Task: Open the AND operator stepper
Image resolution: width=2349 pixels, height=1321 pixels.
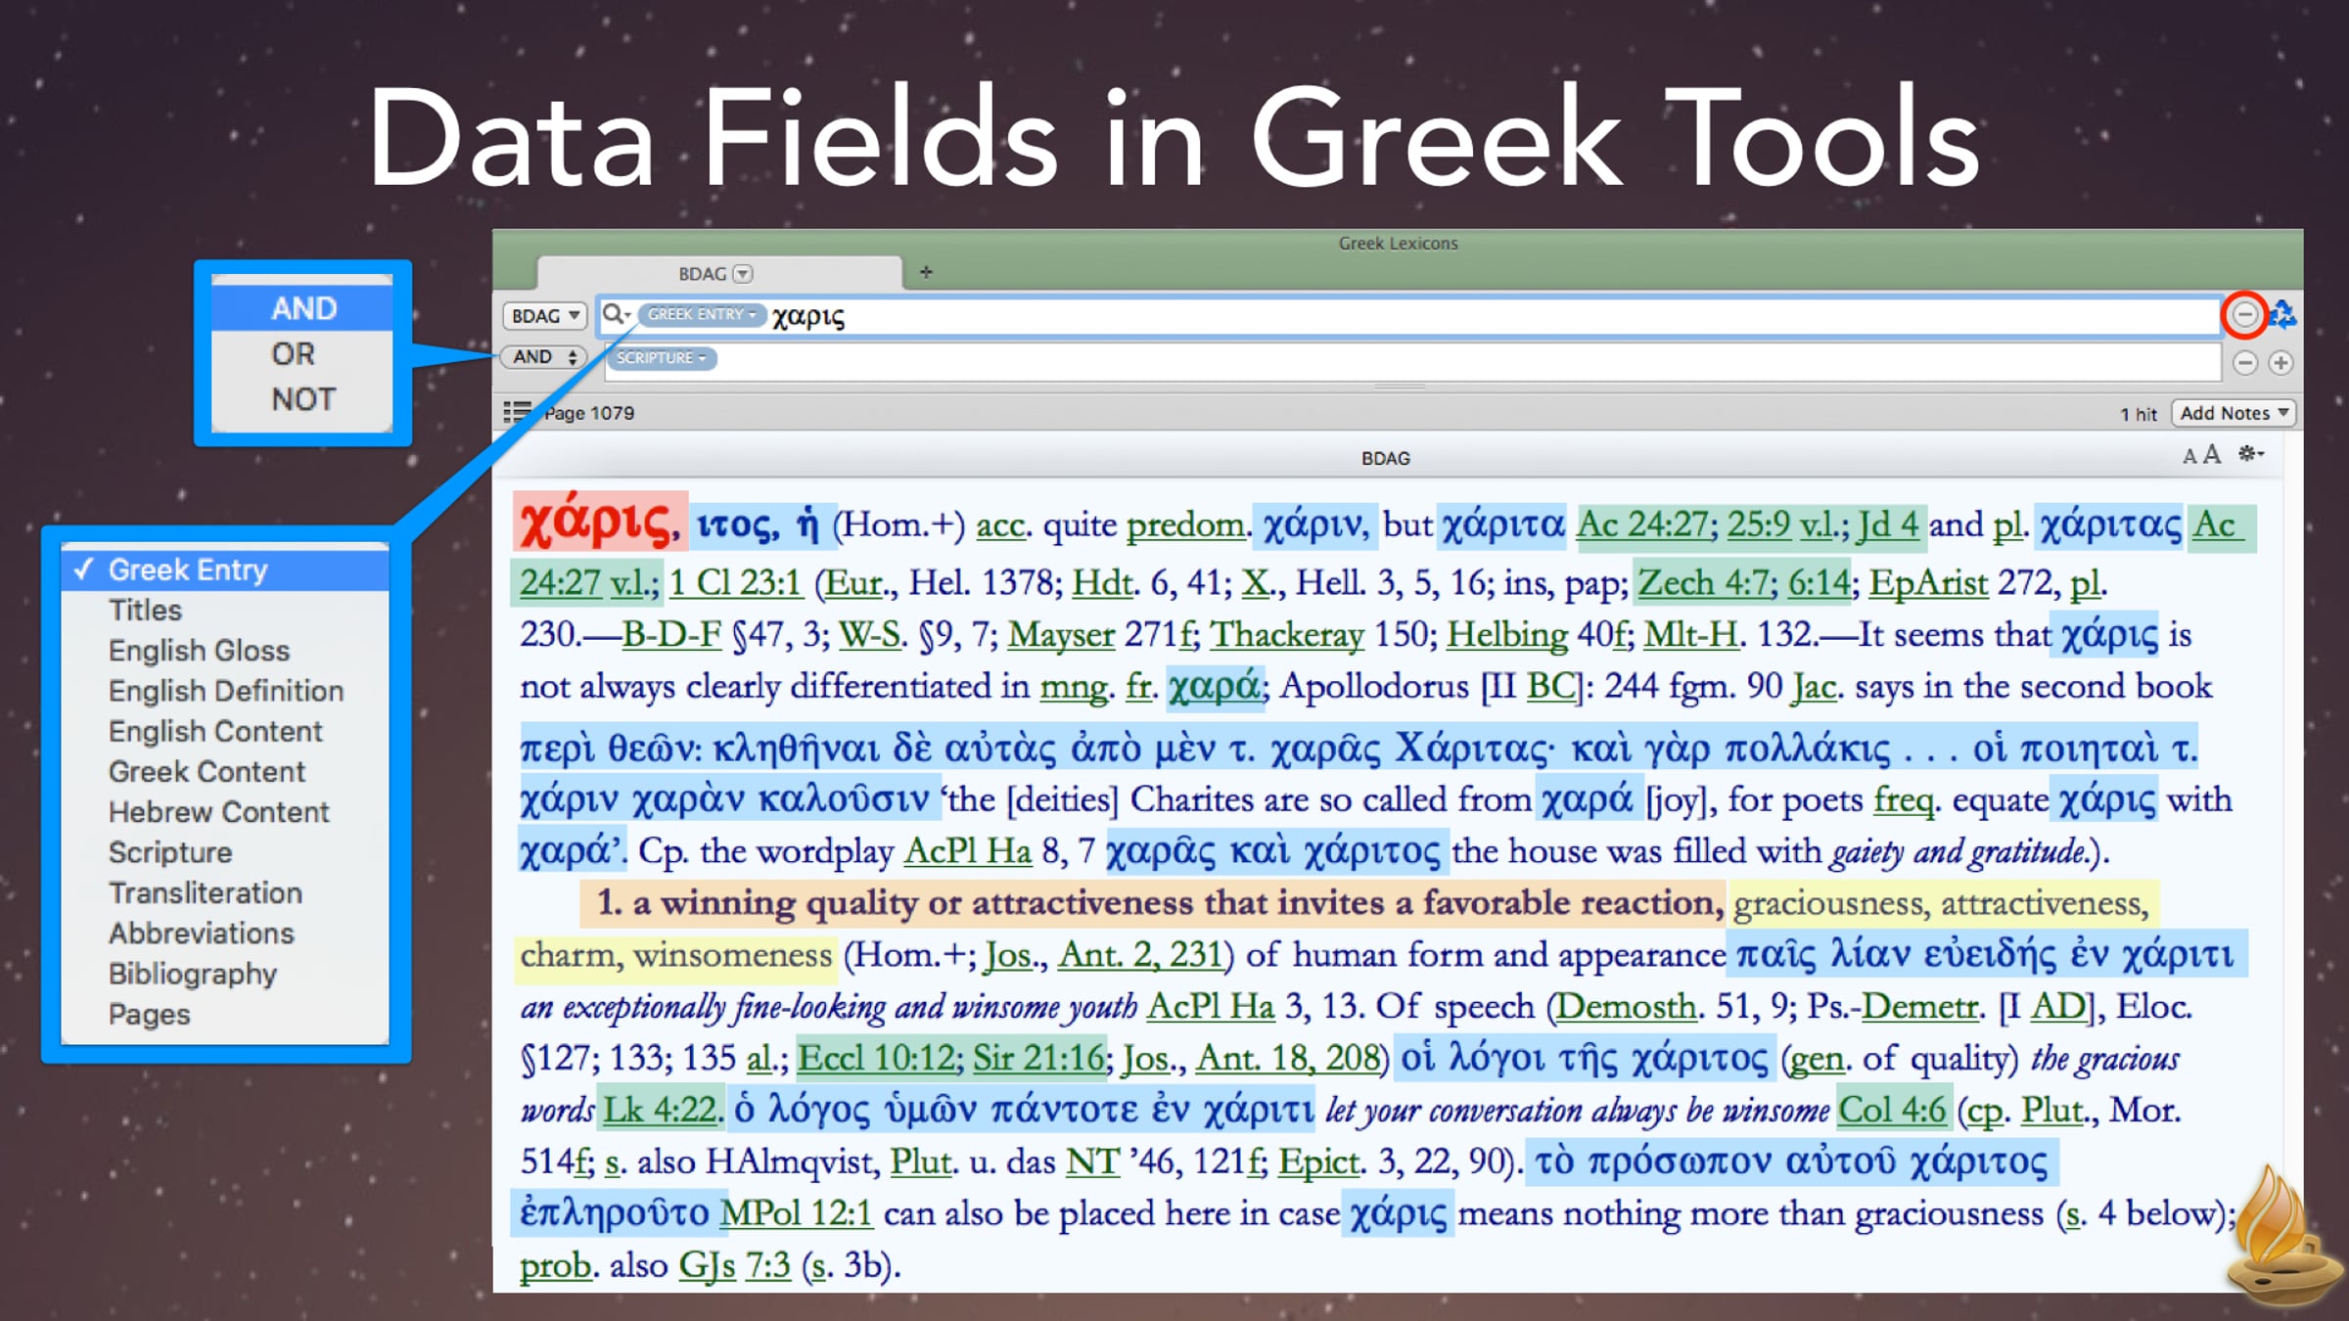Action: click(x=544, y=357)
